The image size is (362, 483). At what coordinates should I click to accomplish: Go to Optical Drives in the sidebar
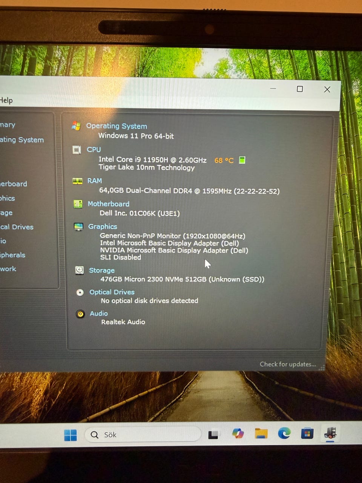click(x=17, y=227)
